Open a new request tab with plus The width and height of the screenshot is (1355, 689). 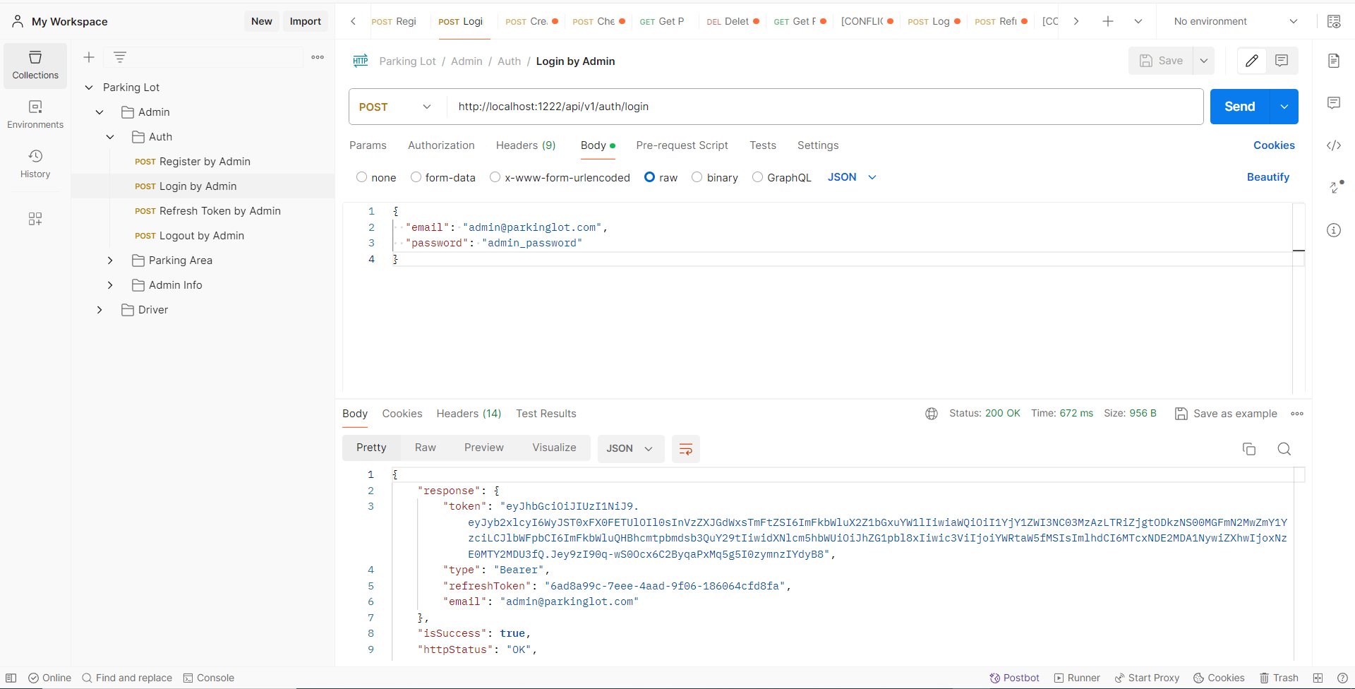tap(1108, 21)
